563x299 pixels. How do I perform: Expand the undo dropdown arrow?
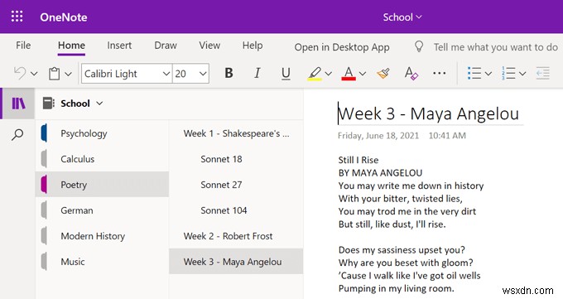[34, 74]
